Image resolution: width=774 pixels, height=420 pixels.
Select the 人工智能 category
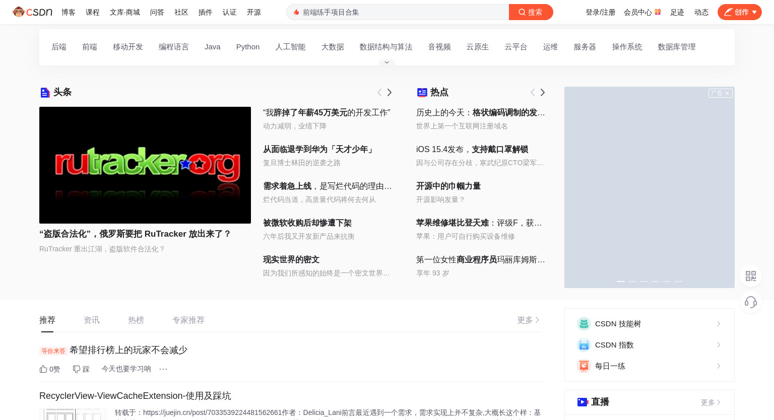point(290,47)
